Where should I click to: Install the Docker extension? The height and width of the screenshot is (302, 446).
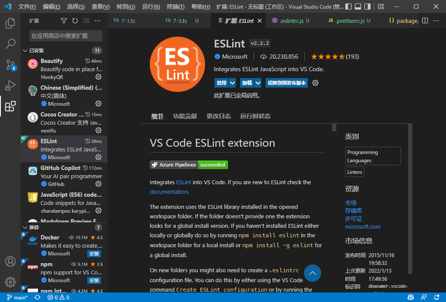click(94, 254)
